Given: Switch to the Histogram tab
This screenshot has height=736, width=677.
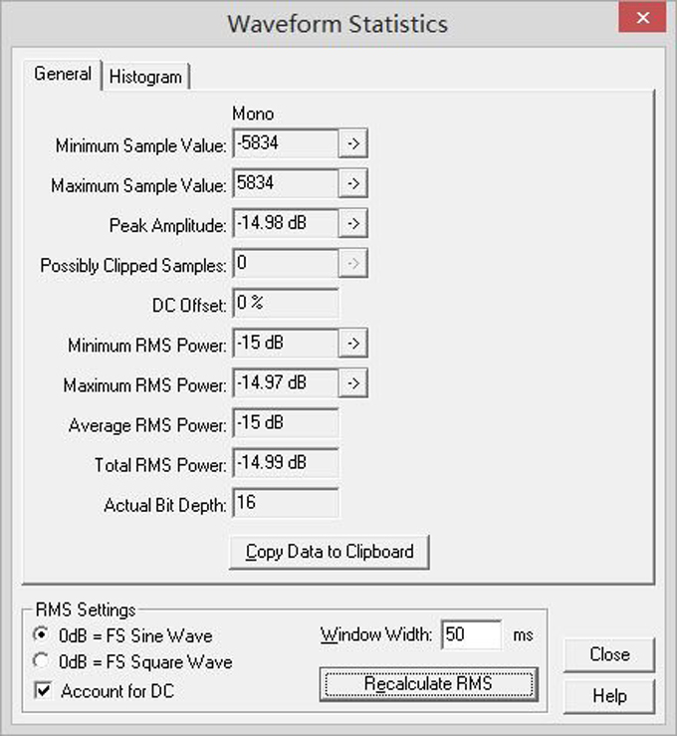Looking at the screenshot, I should click(145, 76).
